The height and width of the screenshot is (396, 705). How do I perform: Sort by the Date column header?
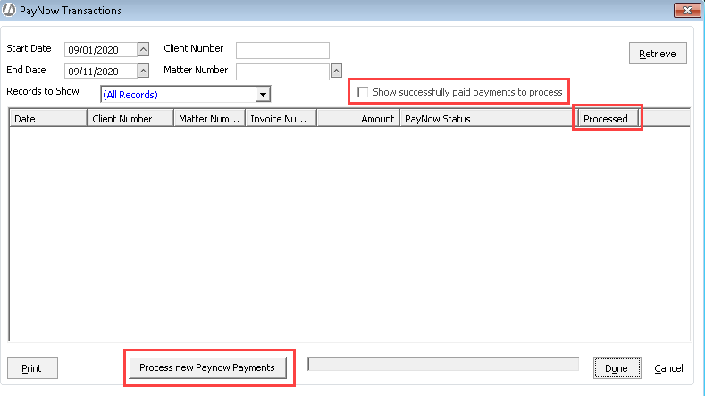tap(48, 119)
